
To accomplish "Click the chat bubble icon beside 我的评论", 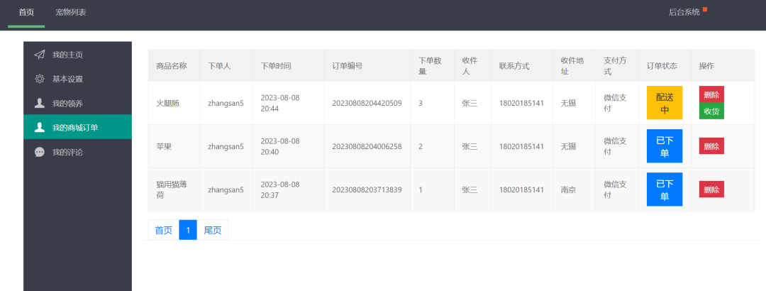I will coord(40,152).
